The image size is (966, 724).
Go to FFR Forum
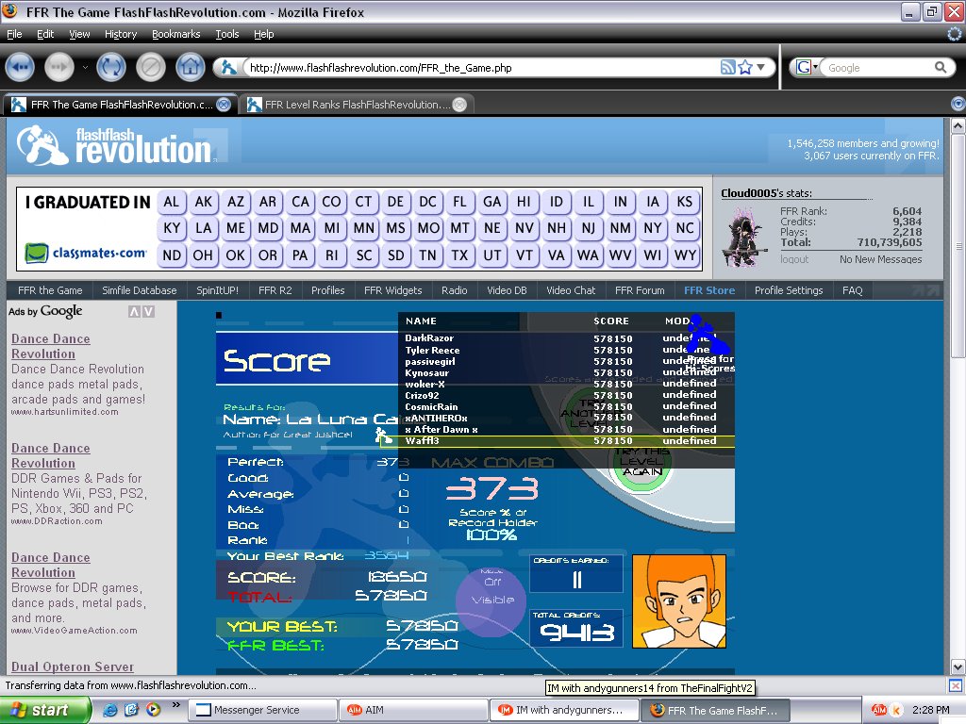[x=640, y=290]
